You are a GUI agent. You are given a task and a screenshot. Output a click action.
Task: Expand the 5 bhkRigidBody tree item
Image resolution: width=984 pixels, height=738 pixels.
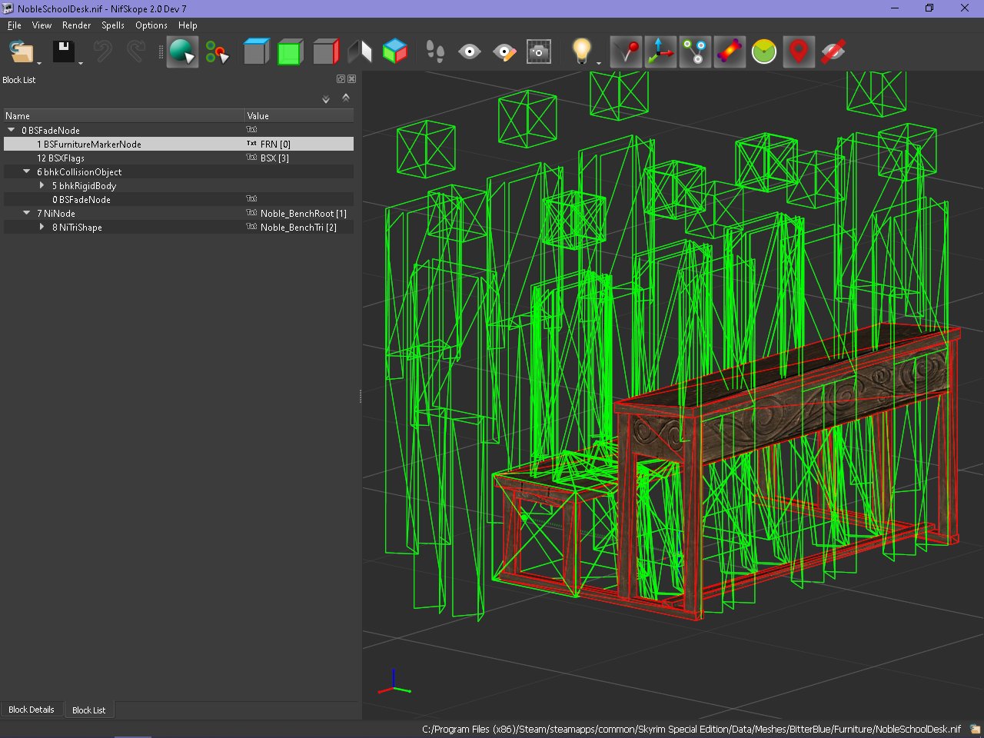(x=42, y=185)
